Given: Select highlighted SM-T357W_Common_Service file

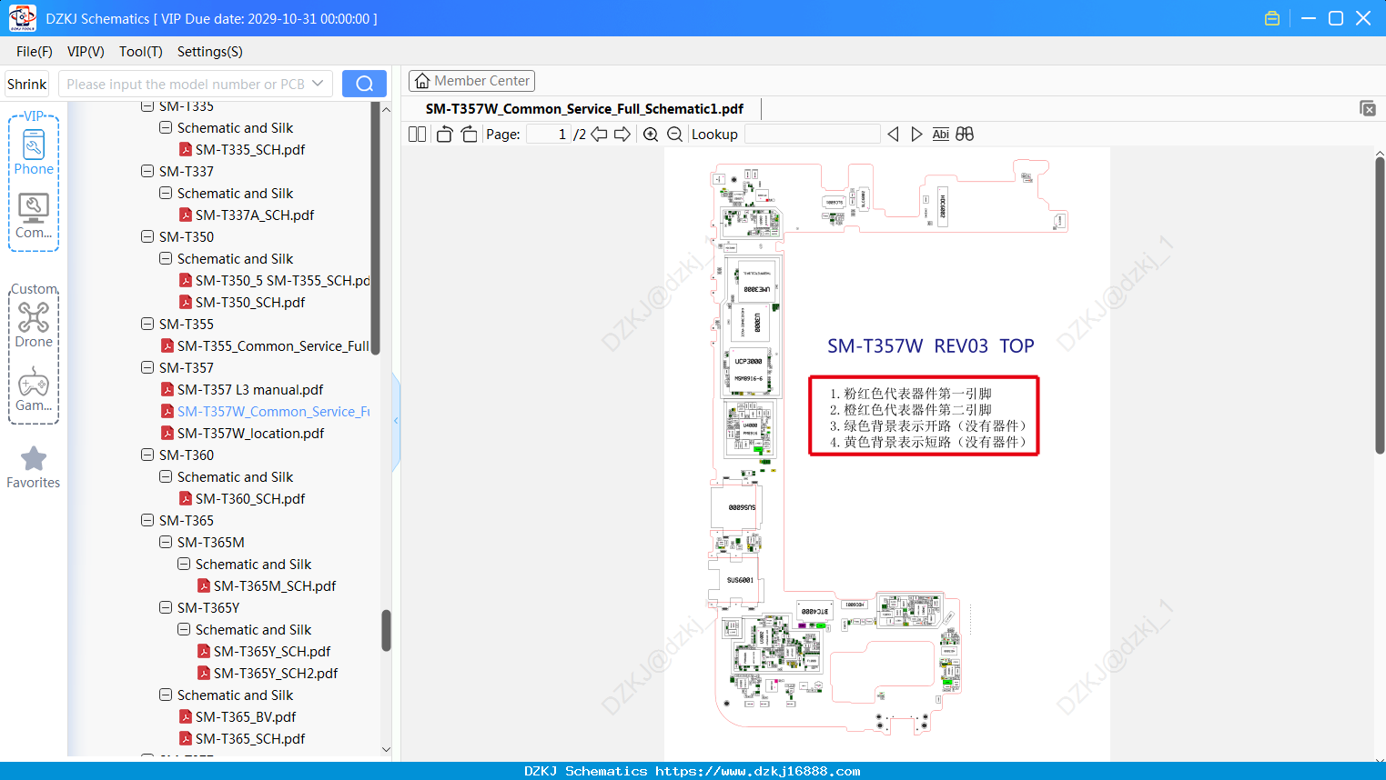Looking at the screenshot, I should click(x=265, y=411).
